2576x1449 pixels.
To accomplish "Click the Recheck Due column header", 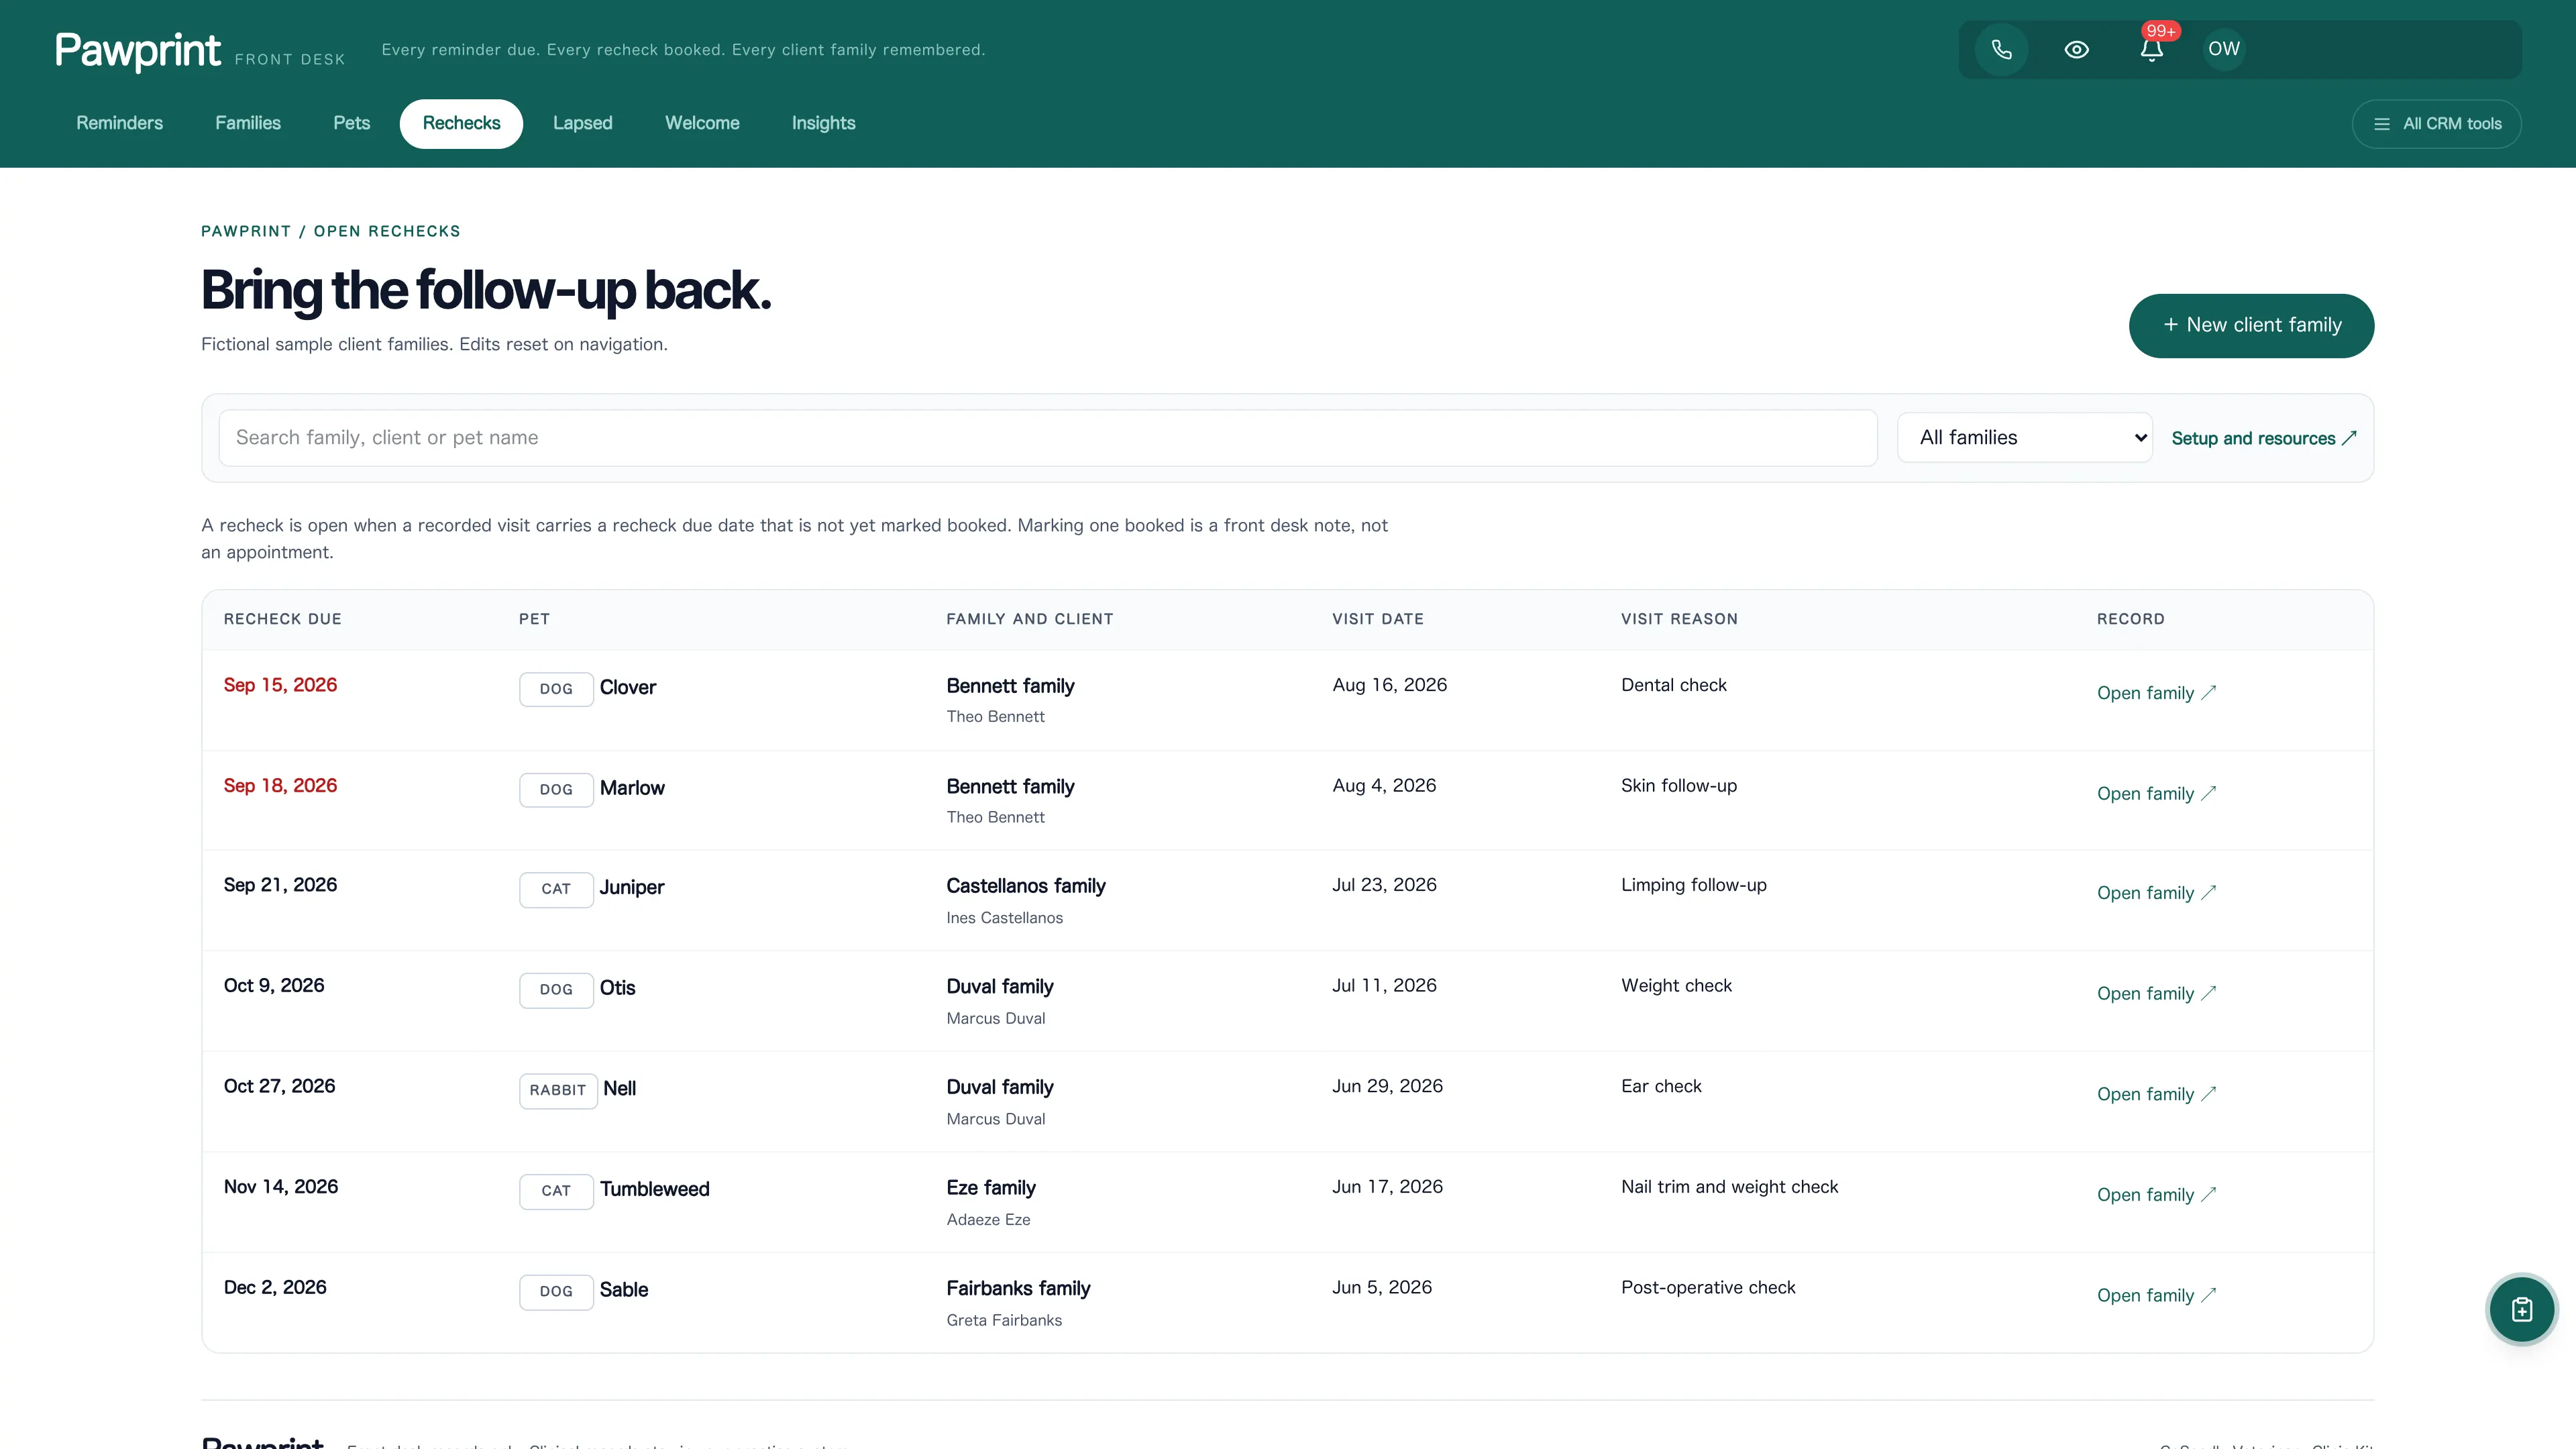I will coord(283,619).
